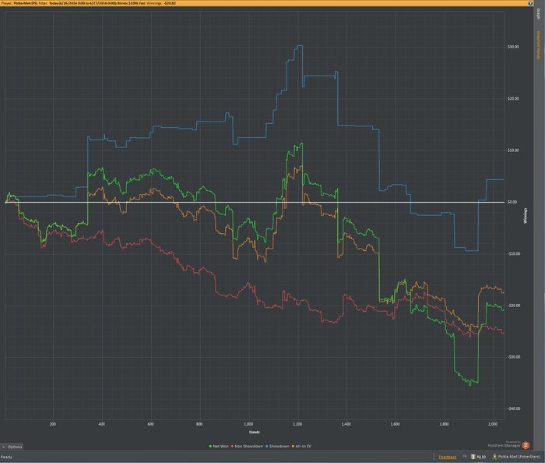Select the Showdown legend label
545x463 pixels.
(x=279, y=446)
